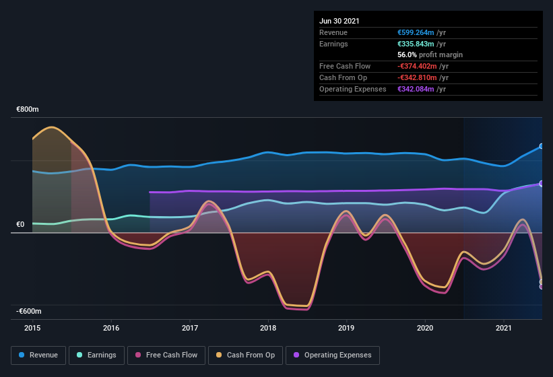Click the Revenue endpoint marker on chart
The image size is (553, 377).
pos(542,146)
